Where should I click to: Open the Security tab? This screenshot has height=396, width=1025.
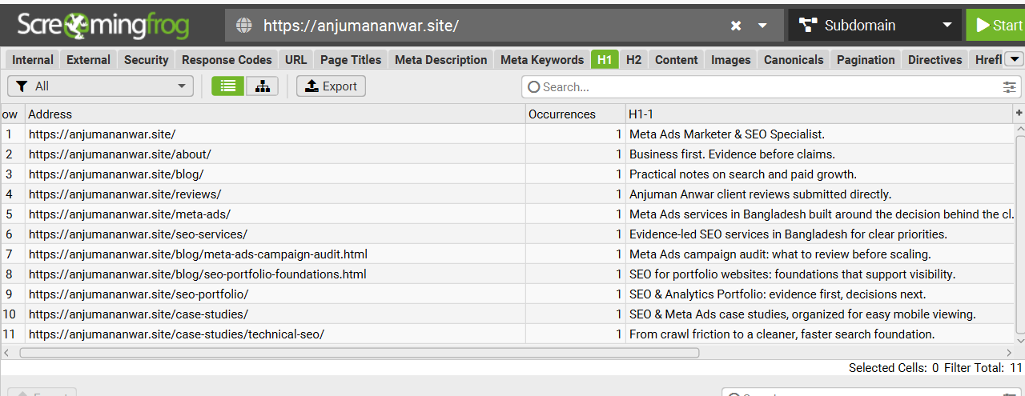(146, 59)
